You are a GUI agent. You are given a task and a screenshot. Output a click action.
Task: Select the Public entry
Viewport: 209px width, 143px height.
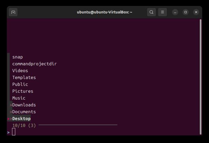coord(20,84)
